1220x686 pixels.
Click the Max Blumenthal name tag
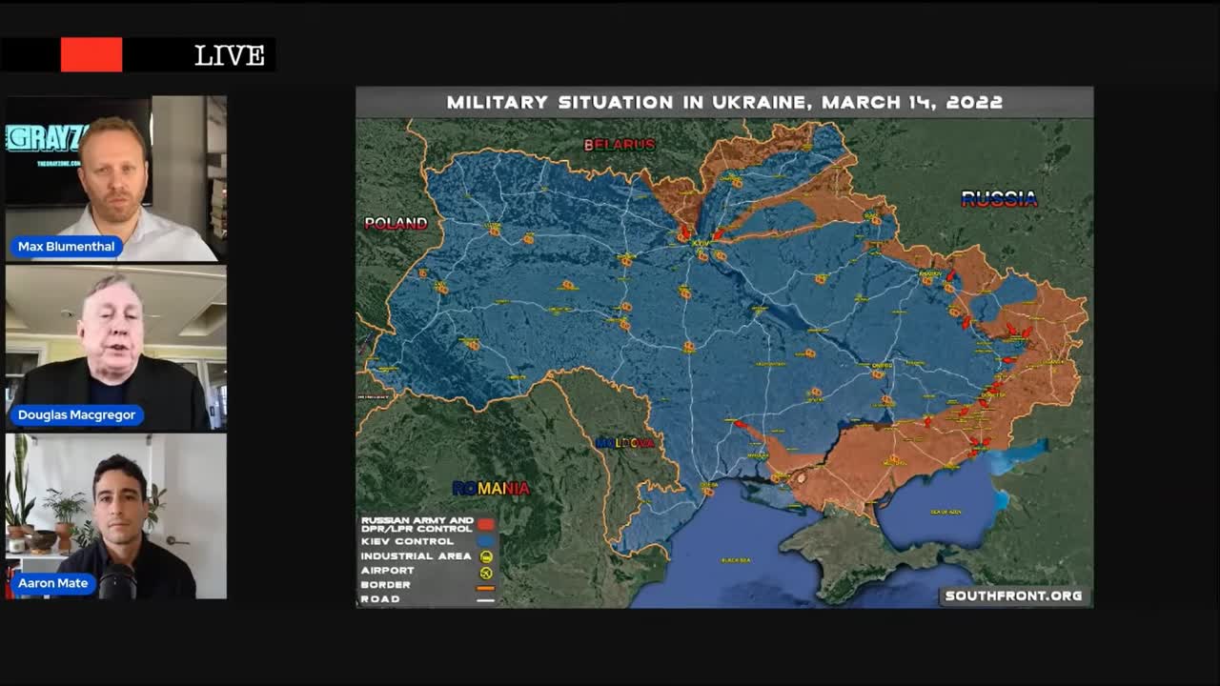(x=67, y=247)
